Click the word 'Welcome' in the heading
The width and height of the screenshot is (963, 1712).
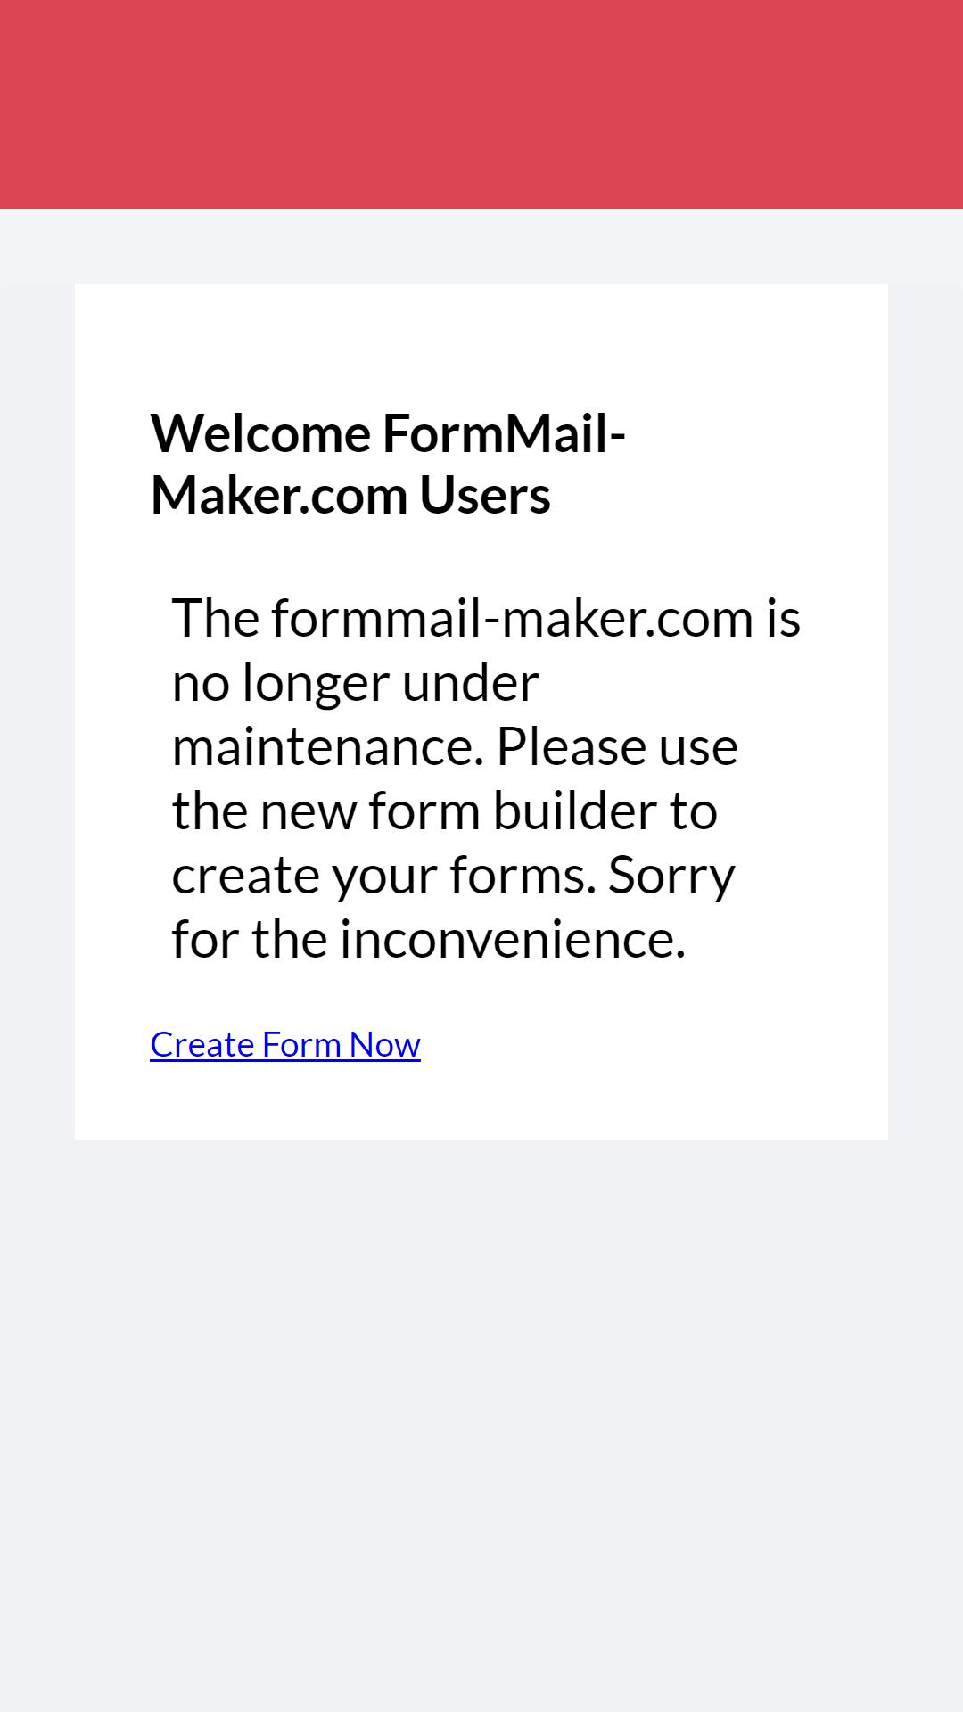click(260, 433)
